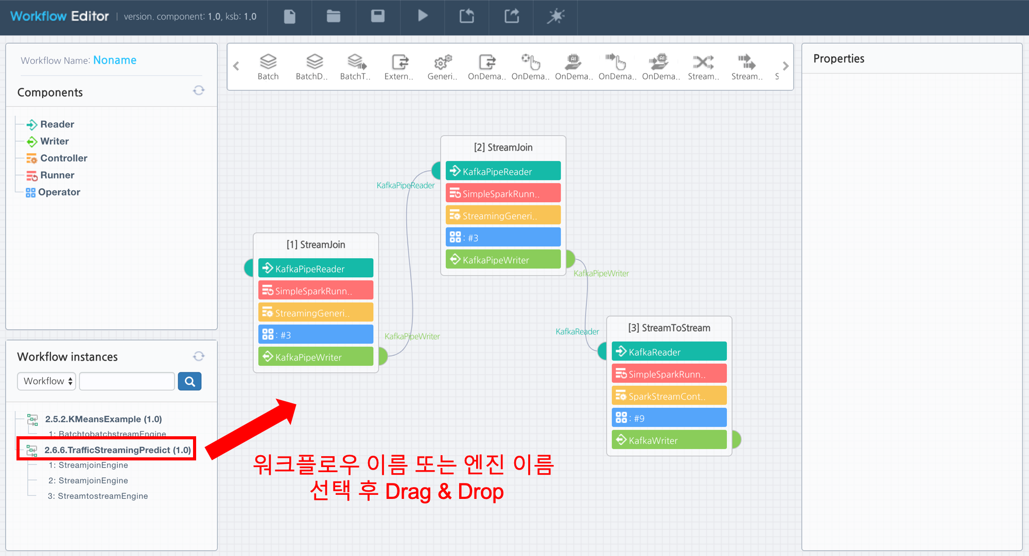Select the Generi.. engine icon
The width and height of the screenshot is (1029, 556).
coord(442,67)
